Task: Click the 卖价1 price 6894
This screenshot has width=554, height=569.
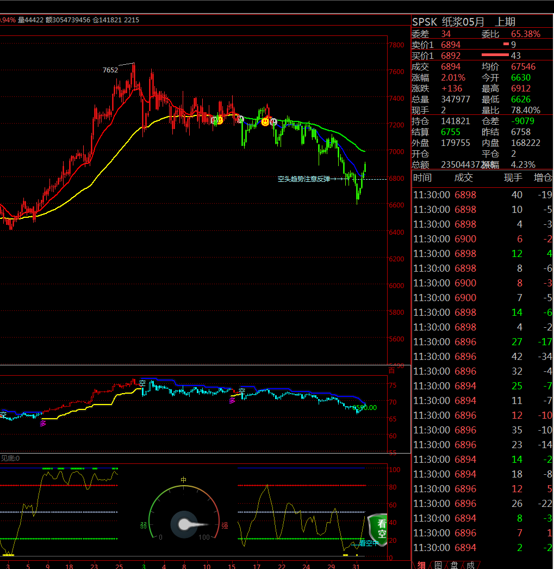Action: (451, 45)
